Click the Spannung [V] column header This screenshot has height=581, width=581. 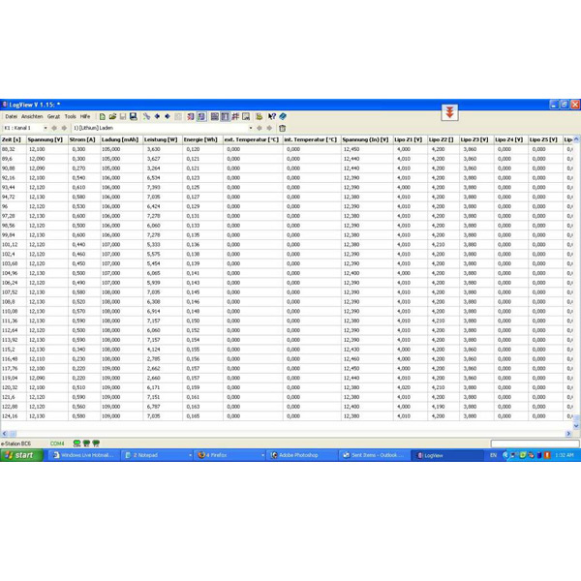pyautogui.click(x=47, y=139)
